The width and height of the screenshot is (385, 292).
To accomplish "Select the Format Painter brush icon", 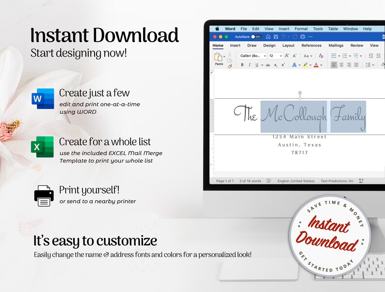I will click(x=230, y=66).
